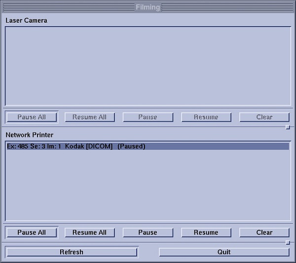
Task: Pause the selected Network Printer job
Action: [x=148, y=232]
